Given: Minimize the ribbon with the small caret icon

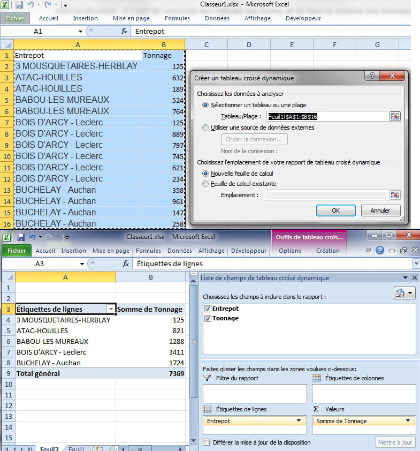Looking at the screenshot, I should pyautogui.click(x=368, y=250).
